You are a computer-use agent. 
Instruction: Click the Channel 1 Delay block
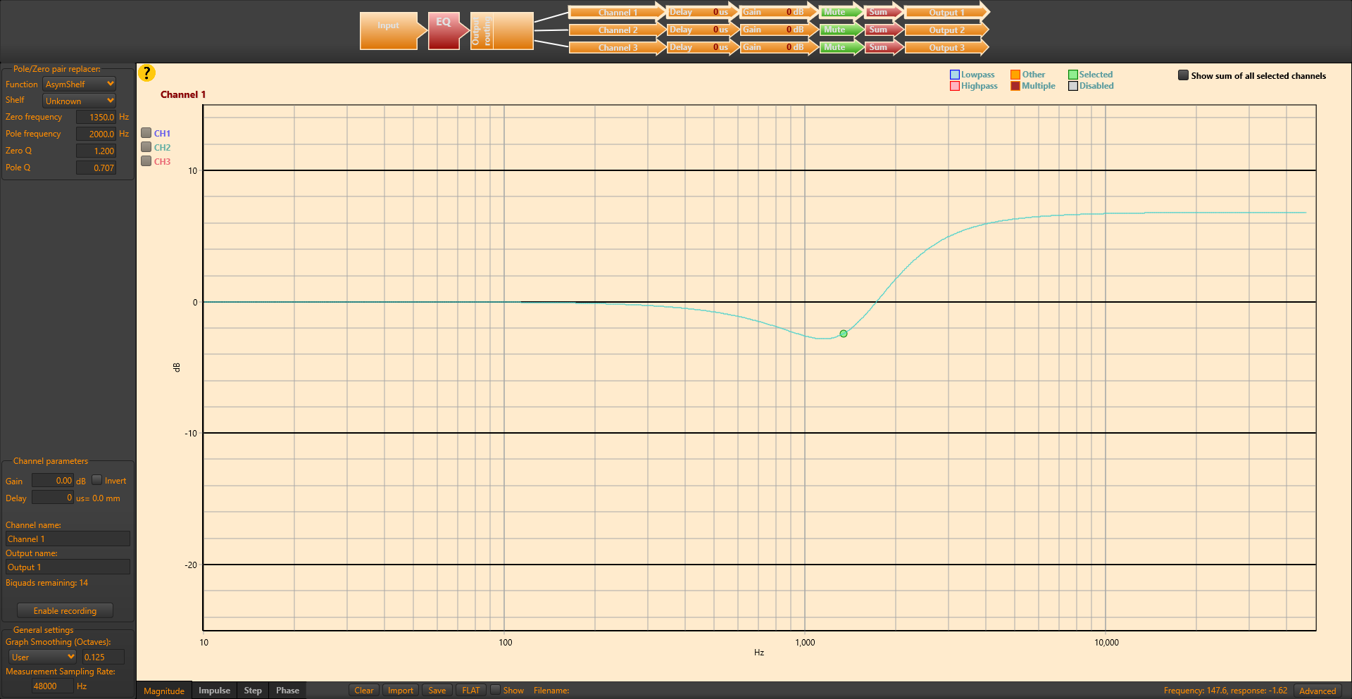[703, 12]
